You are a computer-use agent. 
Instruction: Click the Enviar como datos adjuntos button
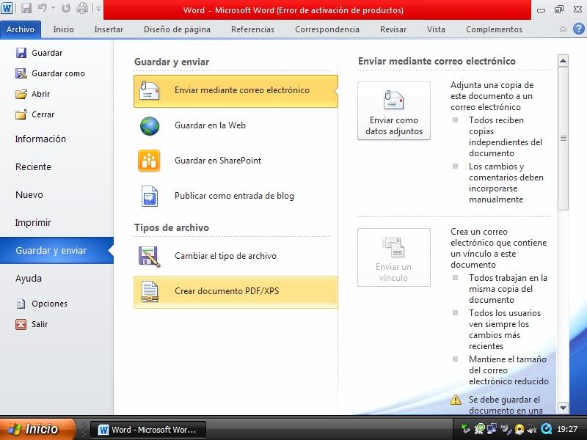[x=394, y=110]
